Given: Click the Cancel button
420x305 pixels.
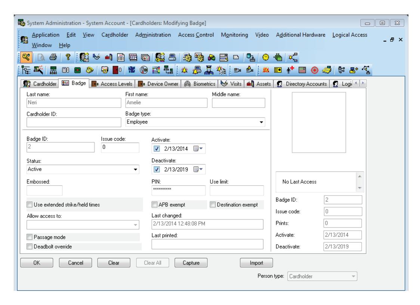Looking at the screenshot, I should tap(75, 263).
